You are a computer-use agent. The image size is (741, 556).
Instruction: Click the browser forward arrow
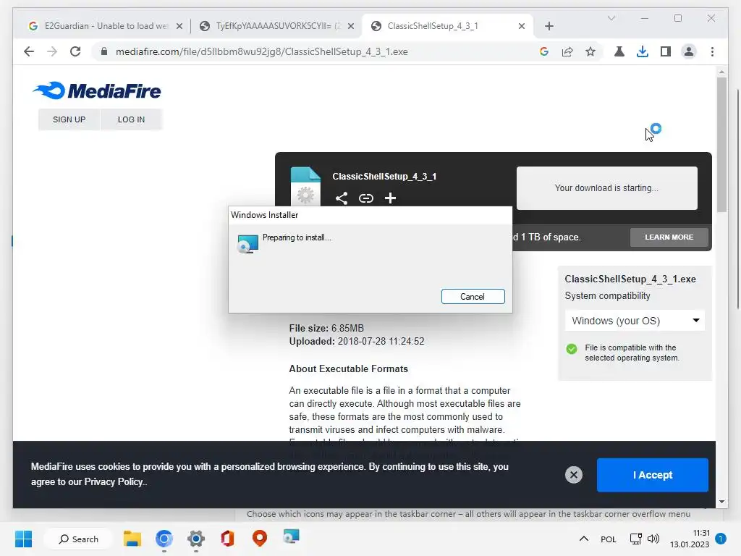pyautogui.click(x=52, y=51)
